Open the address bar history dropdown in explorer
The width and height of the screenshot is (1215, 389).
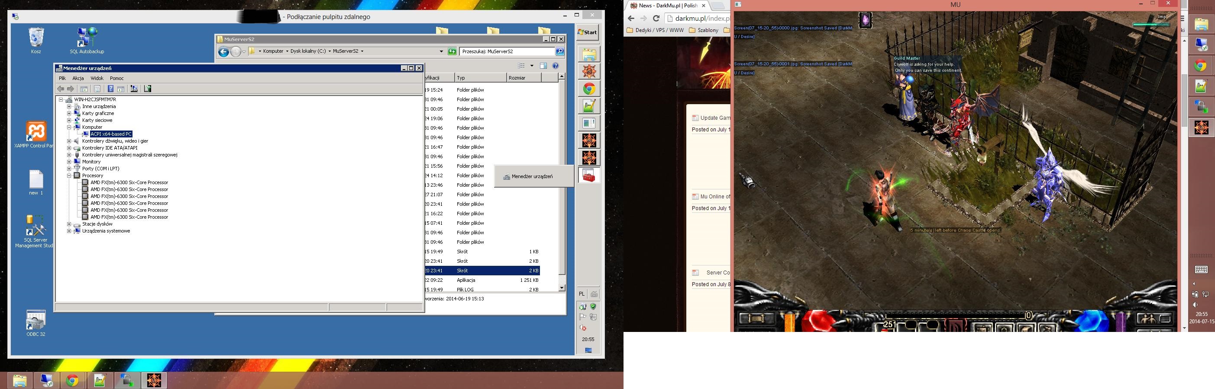pyautogui.click(x=441, y=51)
